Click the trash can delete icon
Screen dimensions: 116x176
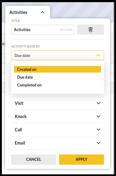(90, 29)
